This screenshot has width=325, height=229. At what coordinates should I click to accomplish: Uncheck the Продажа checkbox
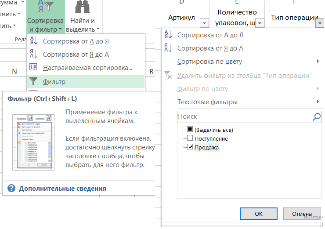[x=190, y=147]
